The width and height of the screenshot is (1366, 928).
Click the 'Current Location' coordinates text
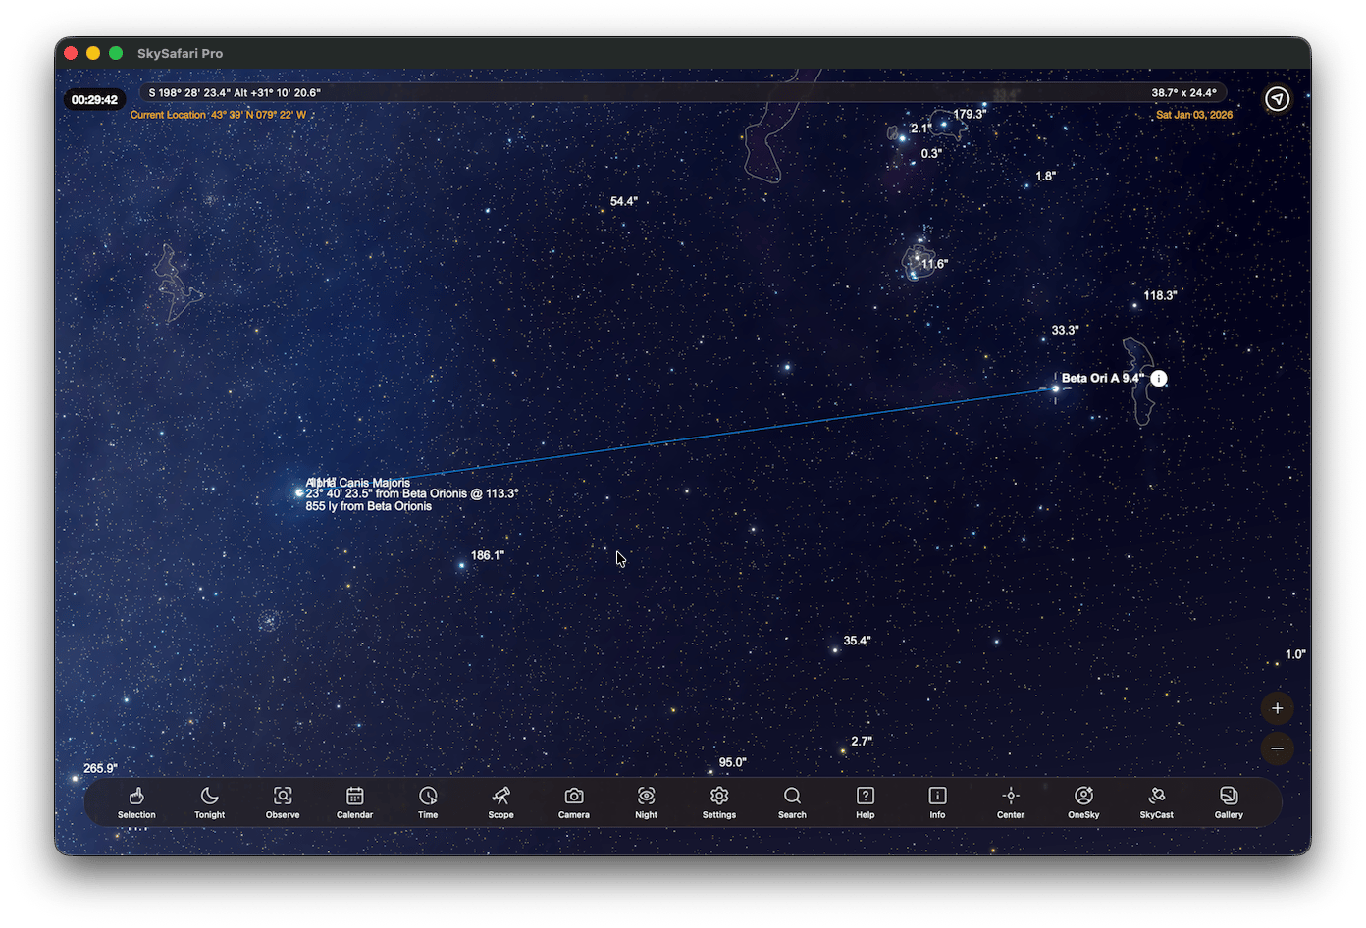coord(218,115)
